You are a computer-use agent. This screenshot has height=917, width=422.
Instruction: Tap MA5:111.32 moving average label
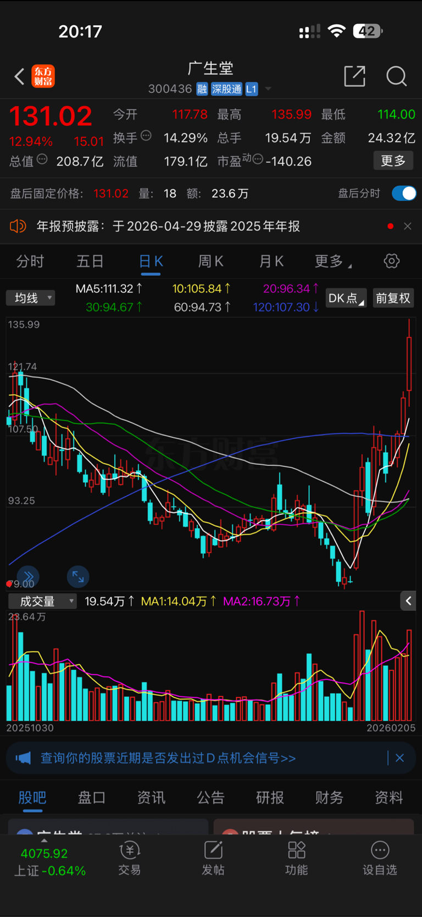pos(109,288)
